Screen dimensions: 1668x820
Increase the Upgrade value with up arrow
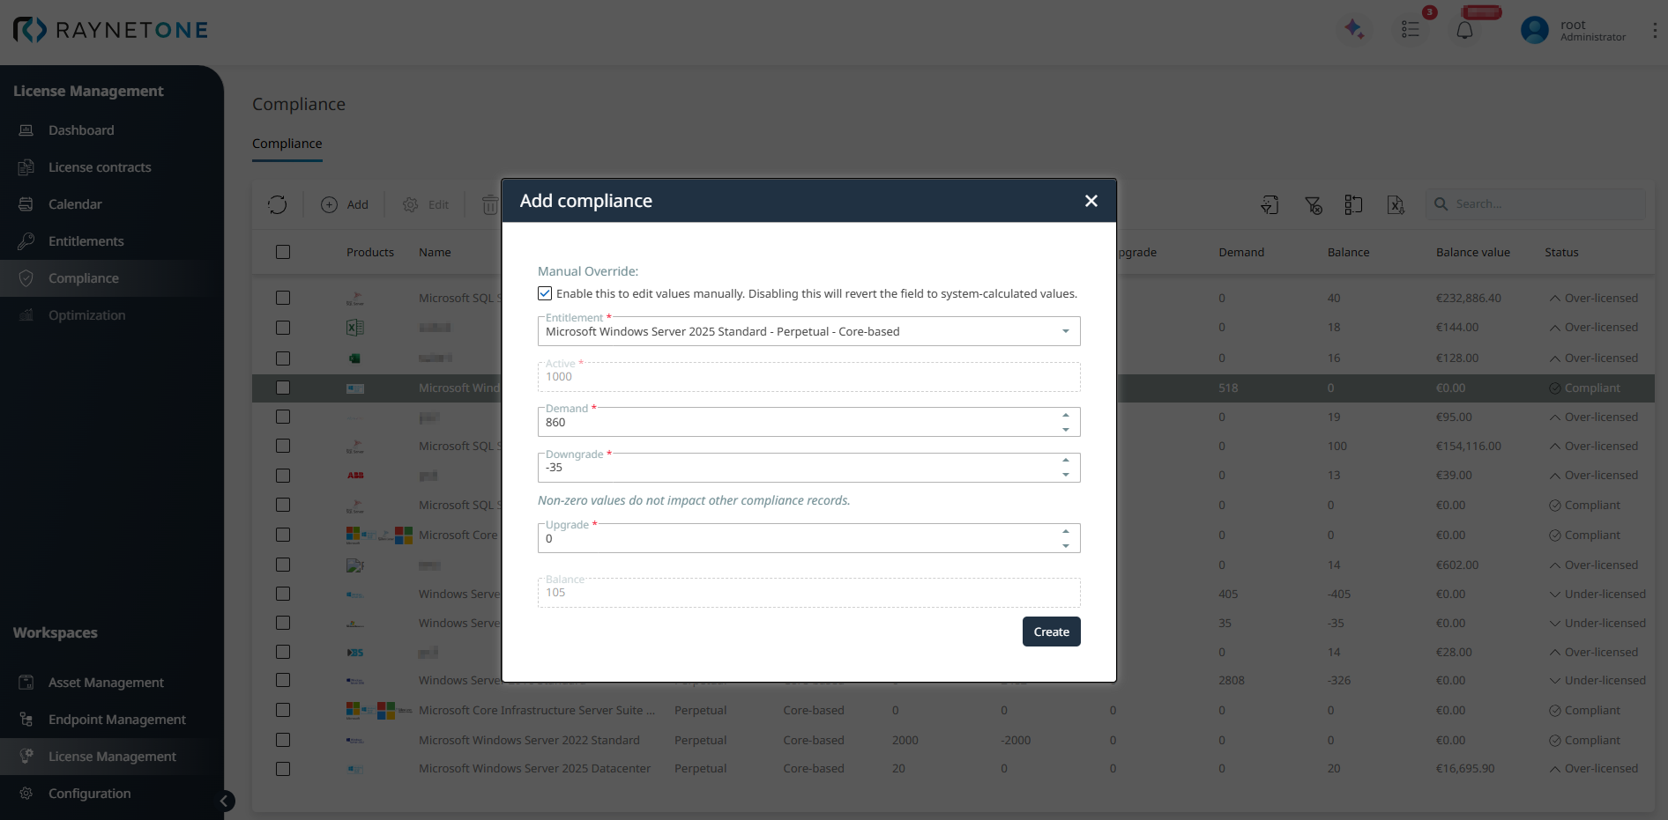pyautogui.click(x=1066, y=531)
